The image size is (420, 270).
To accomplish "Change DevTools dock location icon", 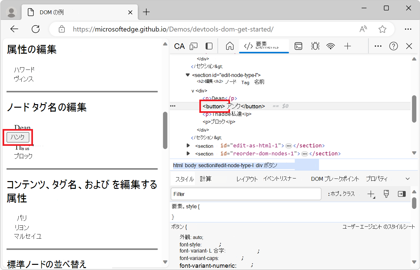I will tap(209, 46).
